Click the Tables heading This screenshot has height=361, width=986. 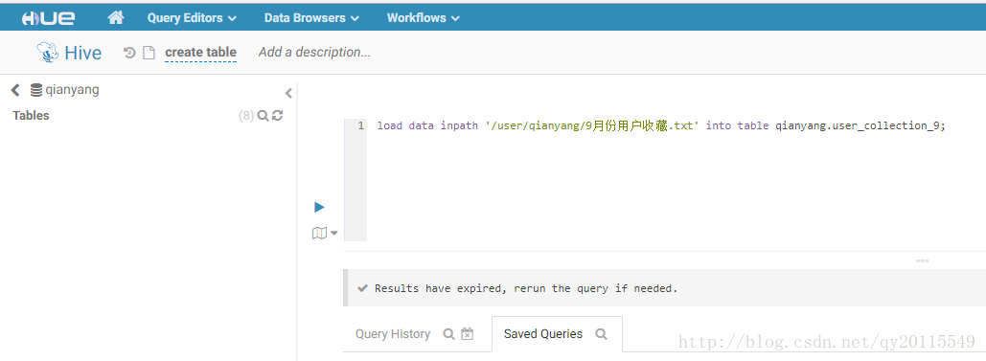click(31, 116)
